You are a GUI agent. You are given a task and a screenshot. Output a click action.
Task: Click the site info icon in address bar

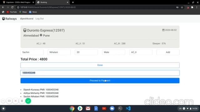pyautogui.click(x=18, y=7)
